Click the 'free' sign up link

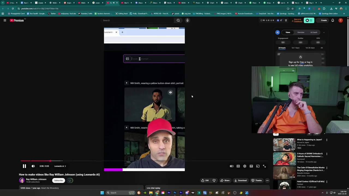[x=302, y=62]
